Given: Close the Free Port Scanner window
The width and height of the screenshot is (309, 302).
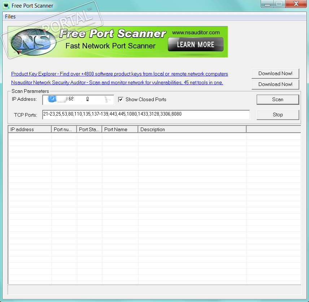Looking at the screenshot, I should coord(296,4).
